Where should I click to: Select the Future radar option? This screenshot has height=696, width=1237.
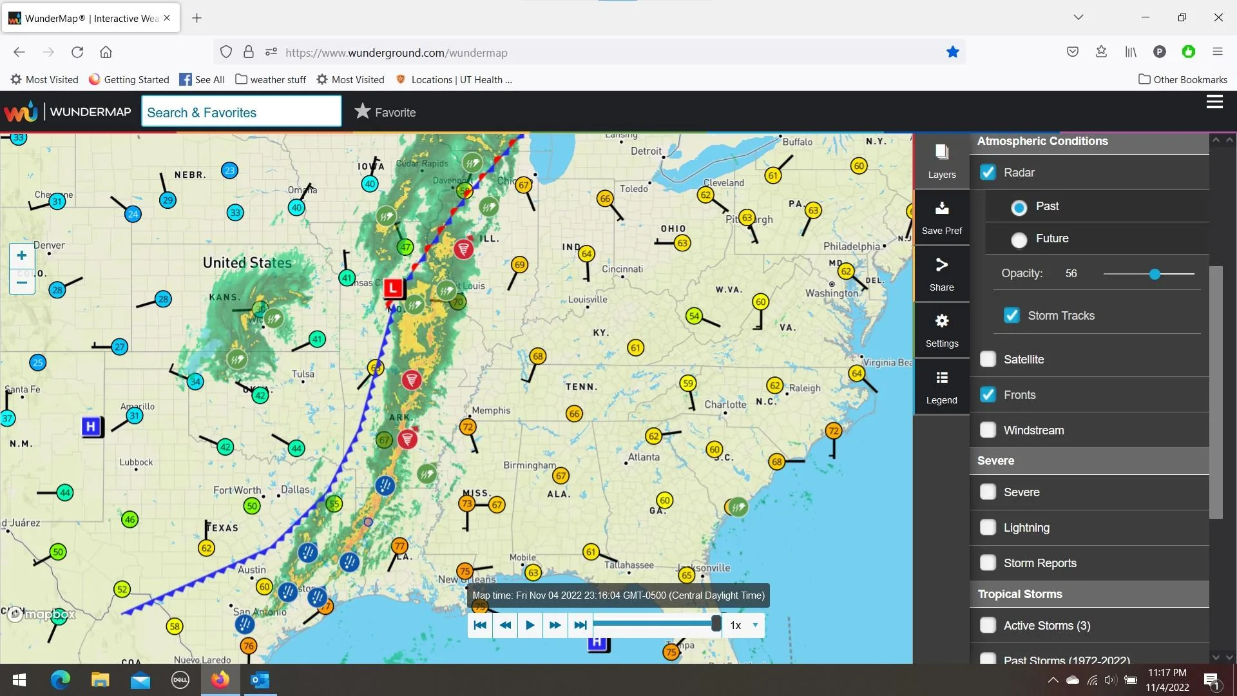point(1019,240)
